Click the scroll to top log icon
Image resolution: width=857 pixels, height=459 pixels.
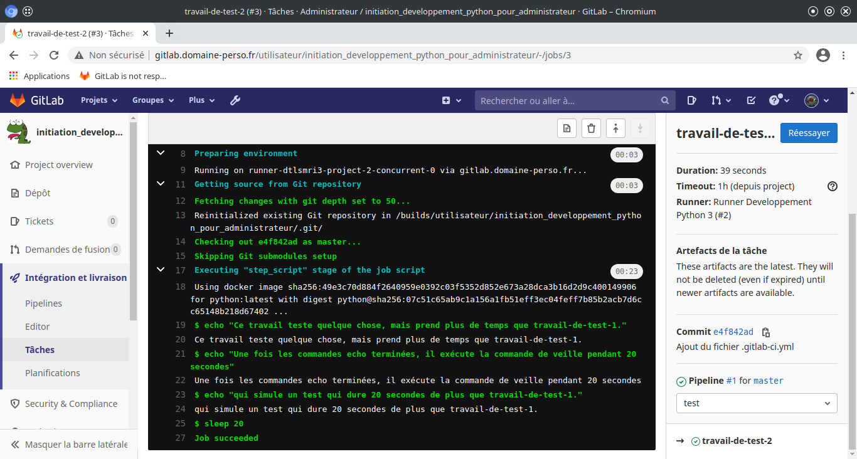(615, 129)
